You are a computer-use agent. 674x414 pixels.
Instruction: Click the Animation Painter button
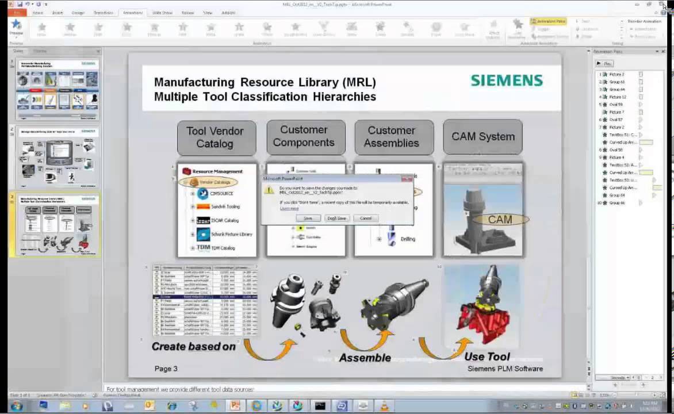click(550, 37)
